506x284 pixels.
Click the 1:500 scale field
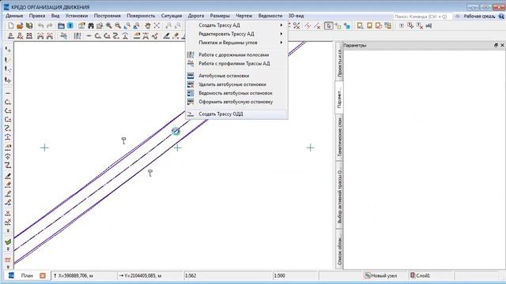[x=295, y=275]
